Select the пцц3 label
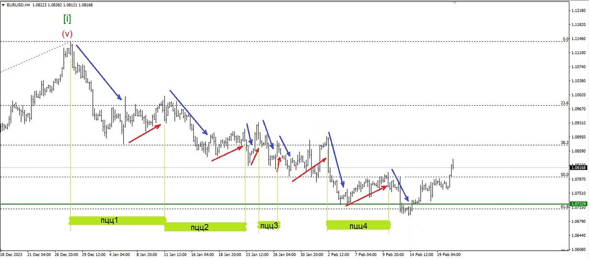Screen dimensions: 589x259 pyautogui.click(x=269, y=225)
